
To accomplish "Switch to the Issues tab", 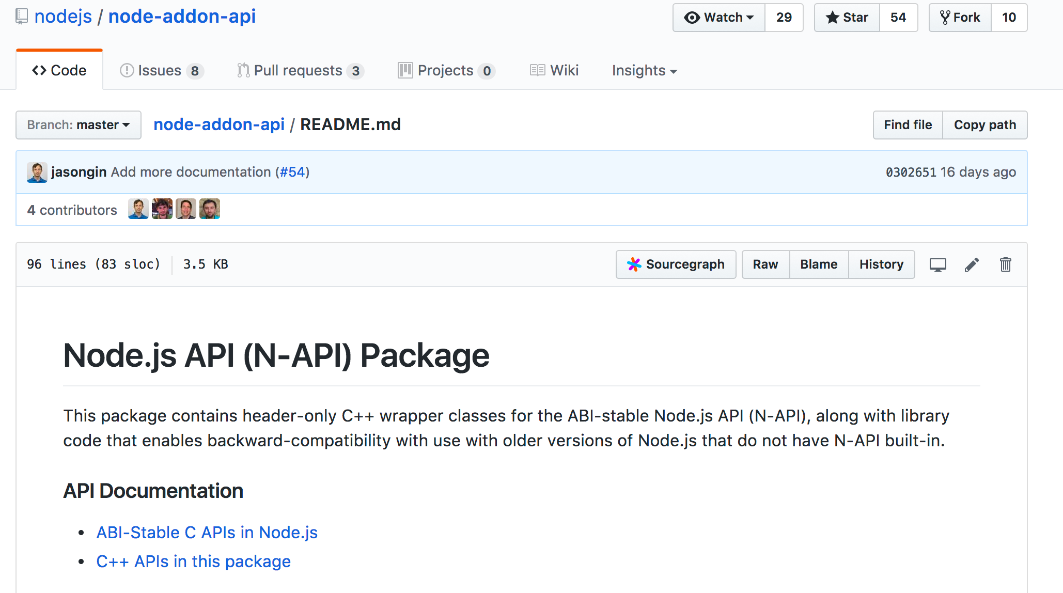I will (161, 70).
